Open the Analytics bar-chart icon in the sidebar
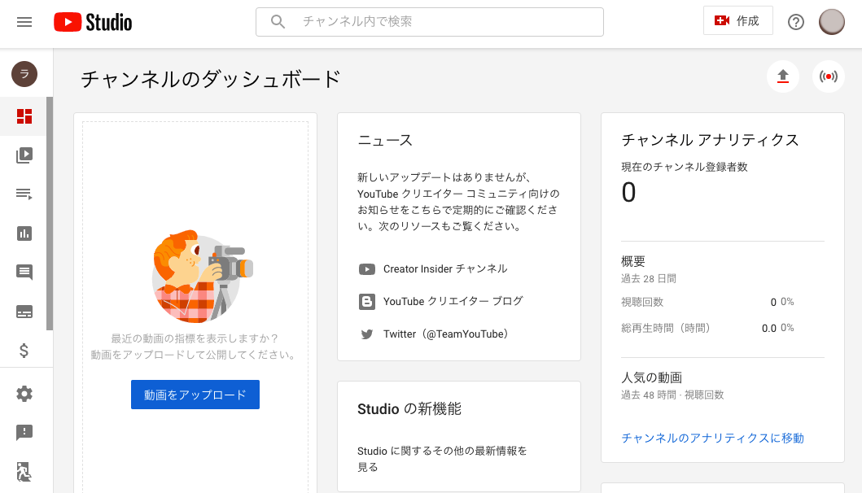 point(24,233)
